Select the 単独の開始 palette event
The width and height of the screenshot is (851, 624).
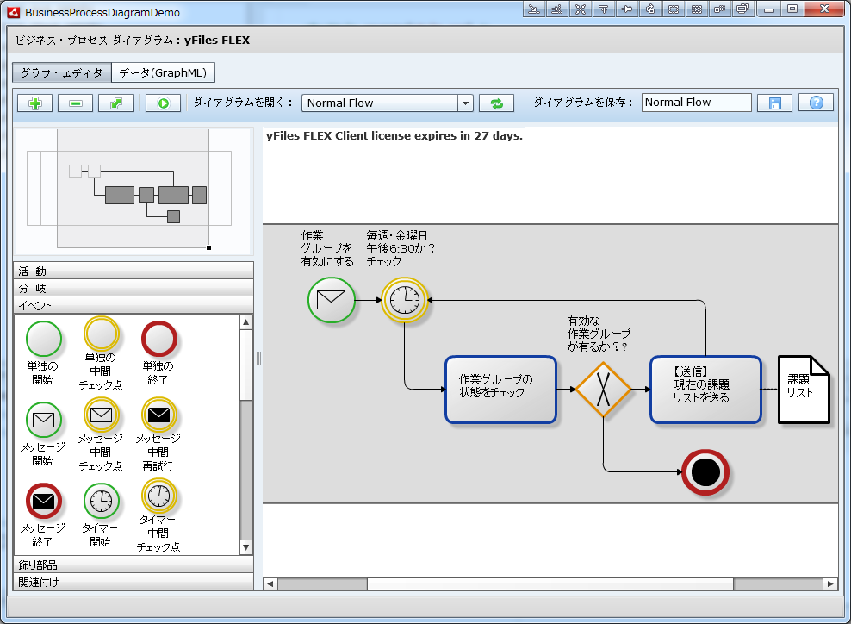pos(43,353)
